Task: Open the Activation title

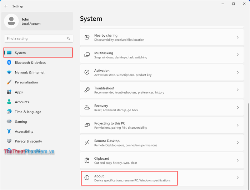Action: pyautogui.click(x=102, y=71)
